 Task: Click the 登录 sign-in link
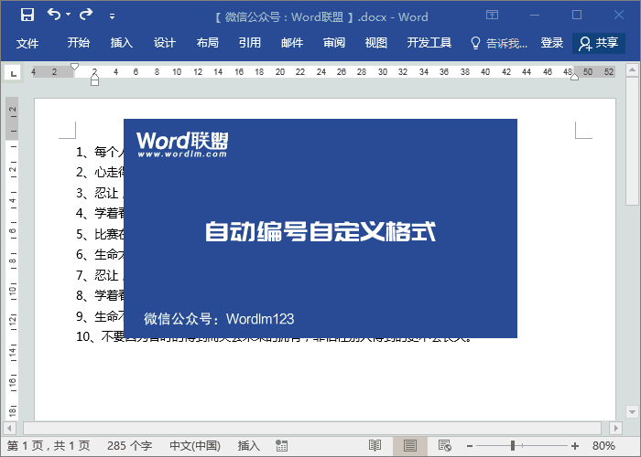[552, 43]
